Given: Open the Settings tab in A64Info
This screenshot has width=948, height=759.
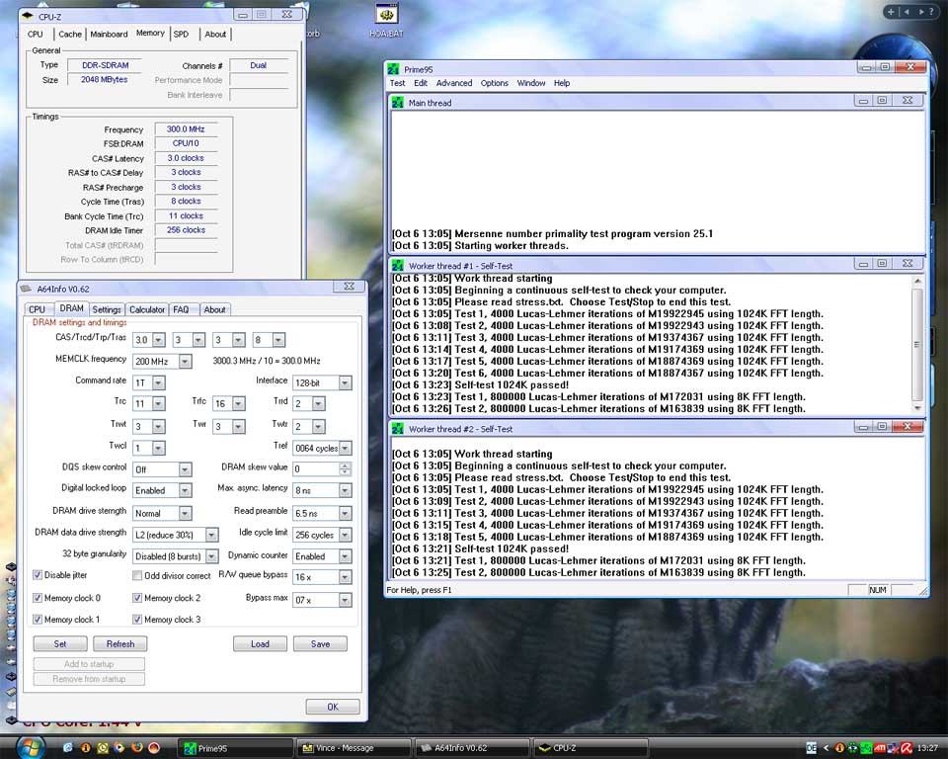Looking at the screenshot, I should tap(107, 309).
